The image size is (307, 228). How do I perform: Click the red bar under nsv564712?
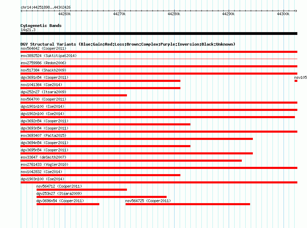click(82, 190)
